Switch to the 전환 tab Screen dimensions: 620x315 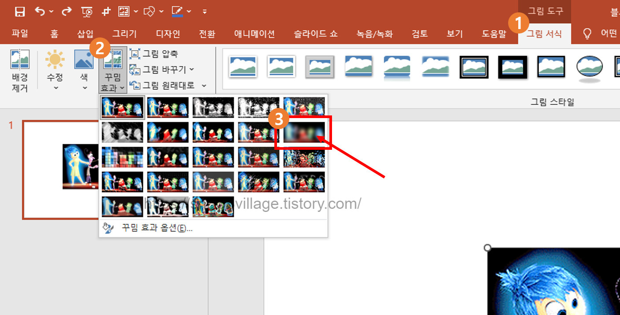[x=207, y=34]
